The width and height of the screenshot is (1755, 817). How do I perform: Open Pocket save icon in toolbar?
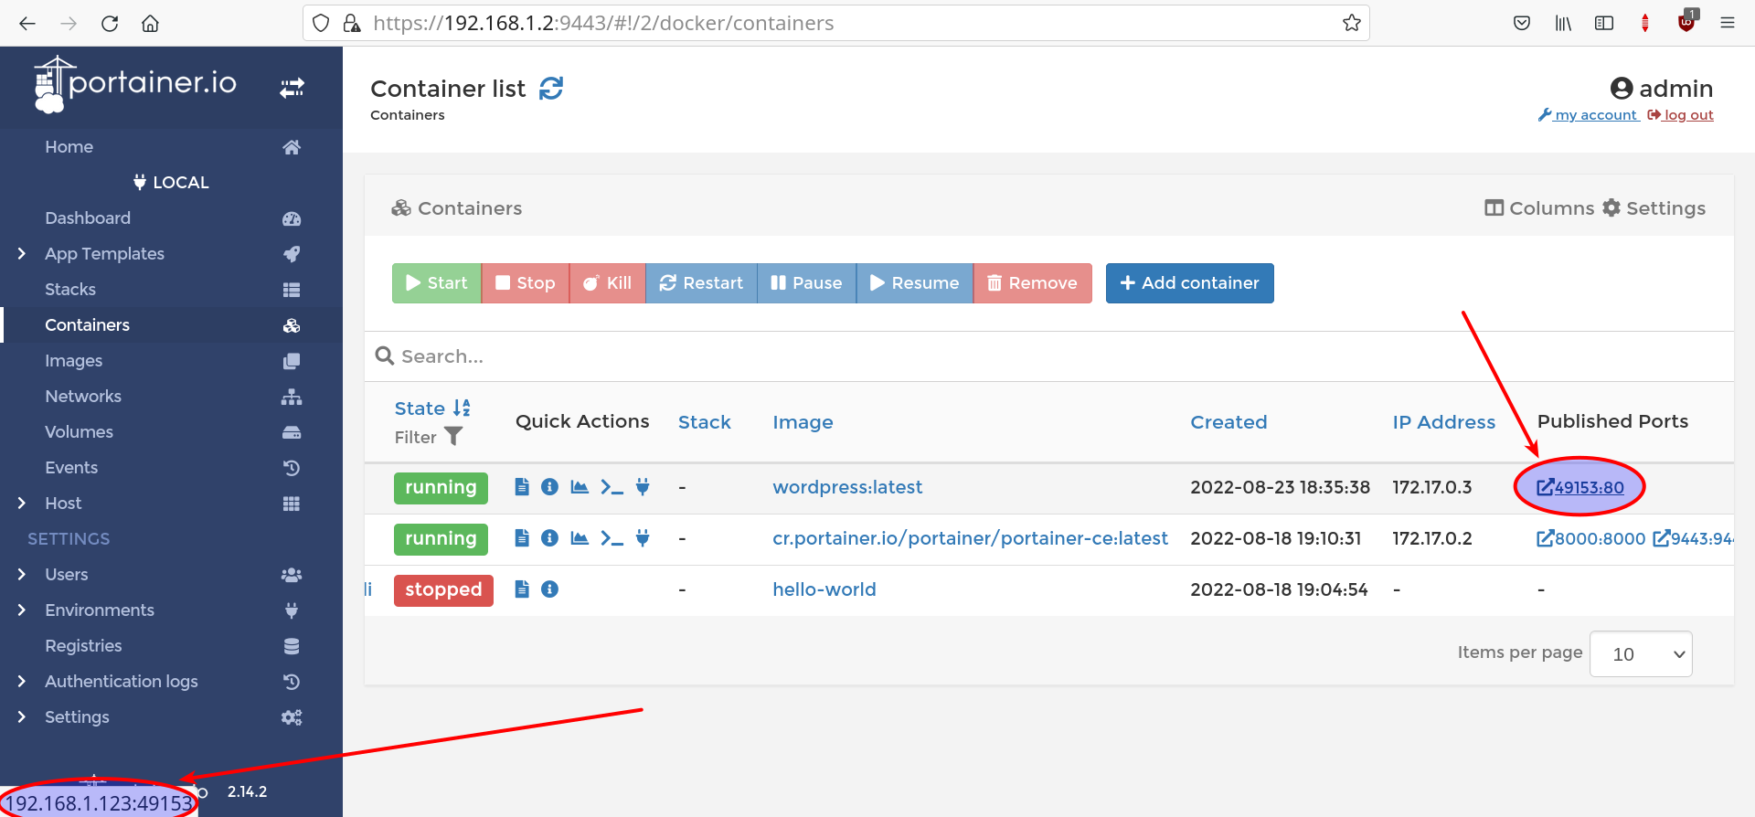pos(1522,23)
